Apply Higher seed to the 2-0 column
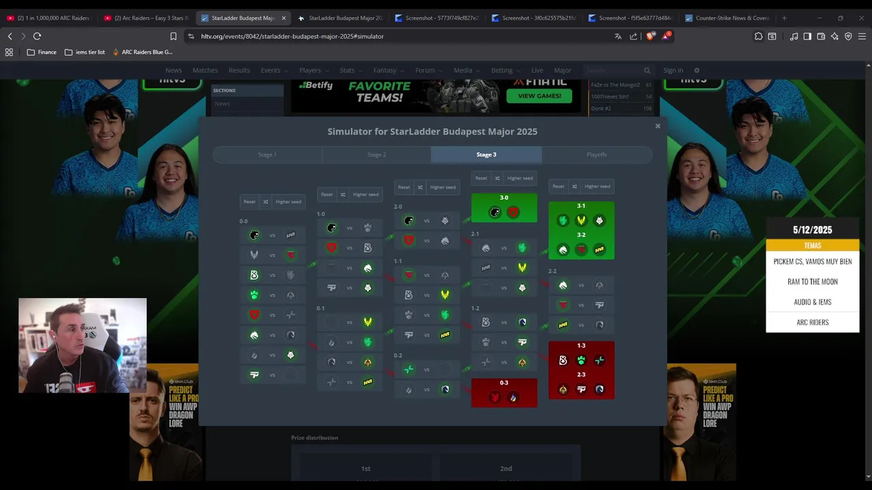Screen dimensions: 872x490 pos(443,187)
